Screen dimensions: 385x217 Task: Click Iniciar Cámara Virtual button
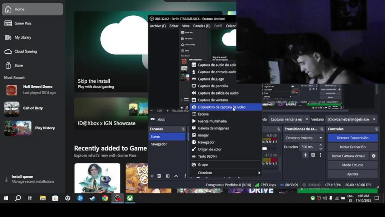pyautogui.click(x=348, y=156)
